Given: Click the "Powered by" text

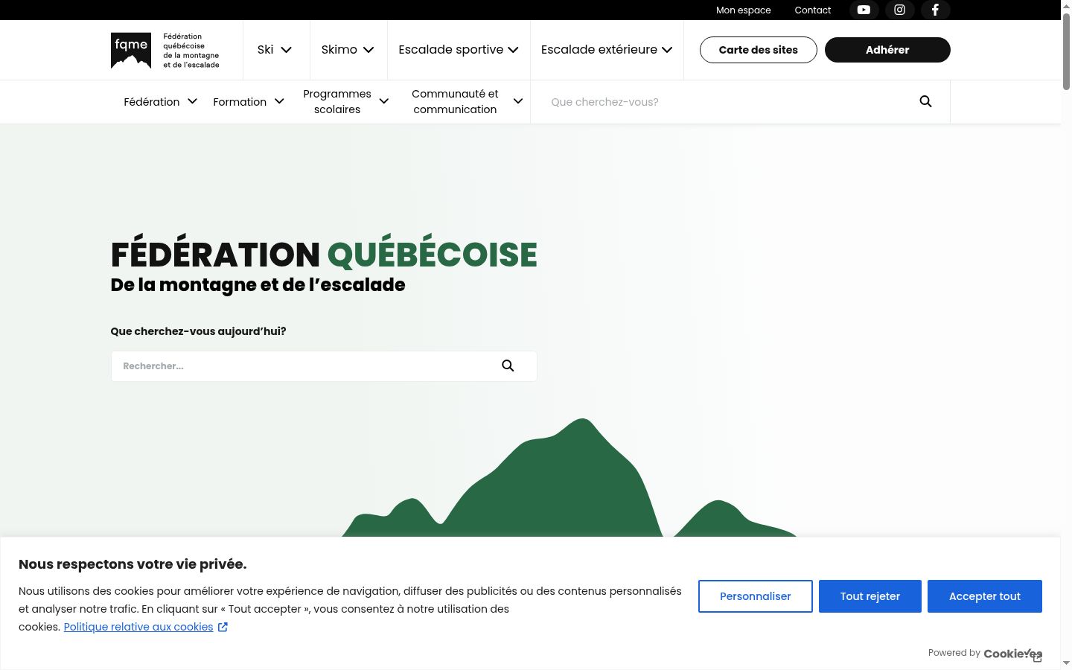Looking at the screenshot, I should coord(954,653).
